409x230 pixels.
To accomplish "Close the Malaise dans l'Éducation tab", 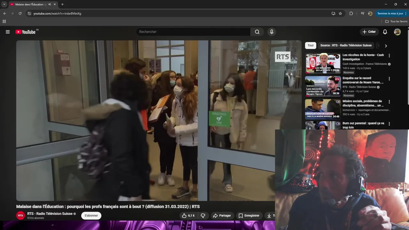I will point(55,4).
